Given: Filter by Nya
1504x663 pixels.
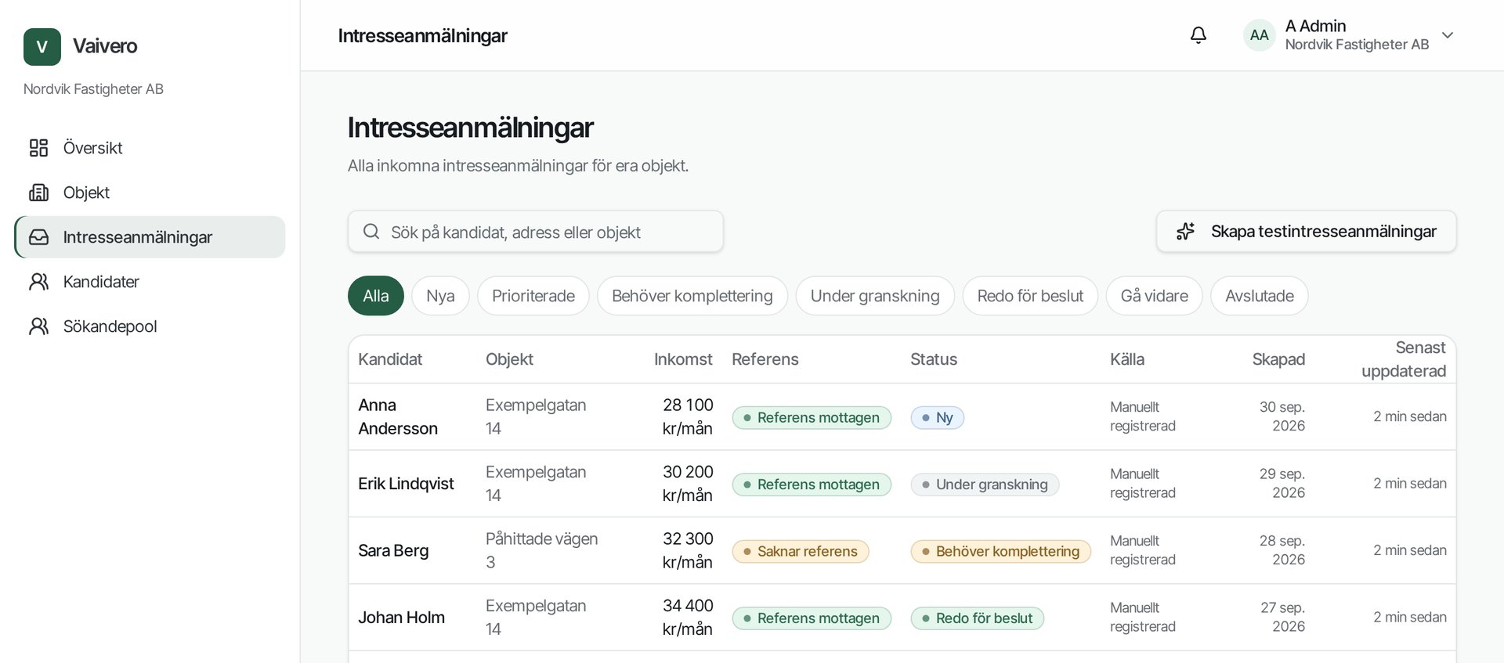Looking at the screenshot, I should tap(440, 296).
